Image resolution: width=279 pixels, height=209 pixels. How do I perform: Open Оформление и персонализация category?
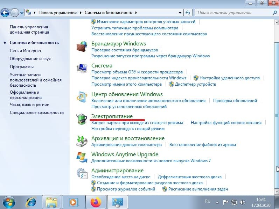(x=26, y=95)
